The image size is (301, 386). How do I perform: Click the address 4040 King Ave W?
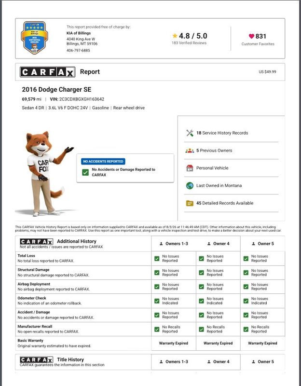coord(81,39)
